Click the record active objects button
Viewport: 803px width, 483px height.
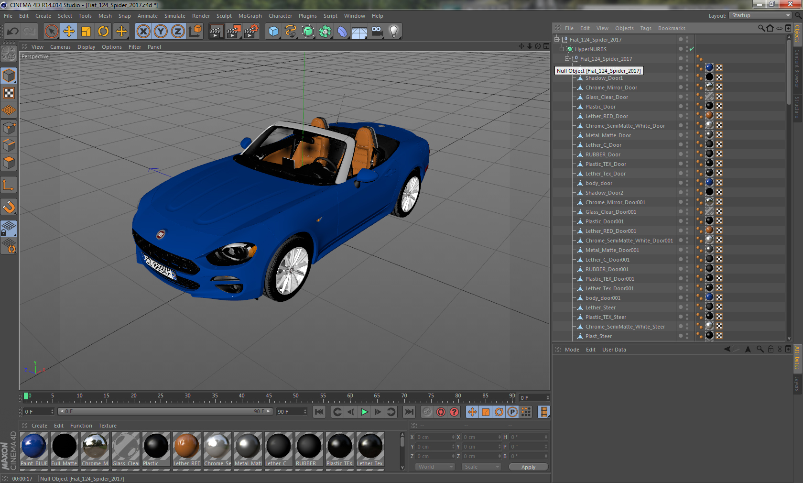pyautogui.click(x=427, y=412)
